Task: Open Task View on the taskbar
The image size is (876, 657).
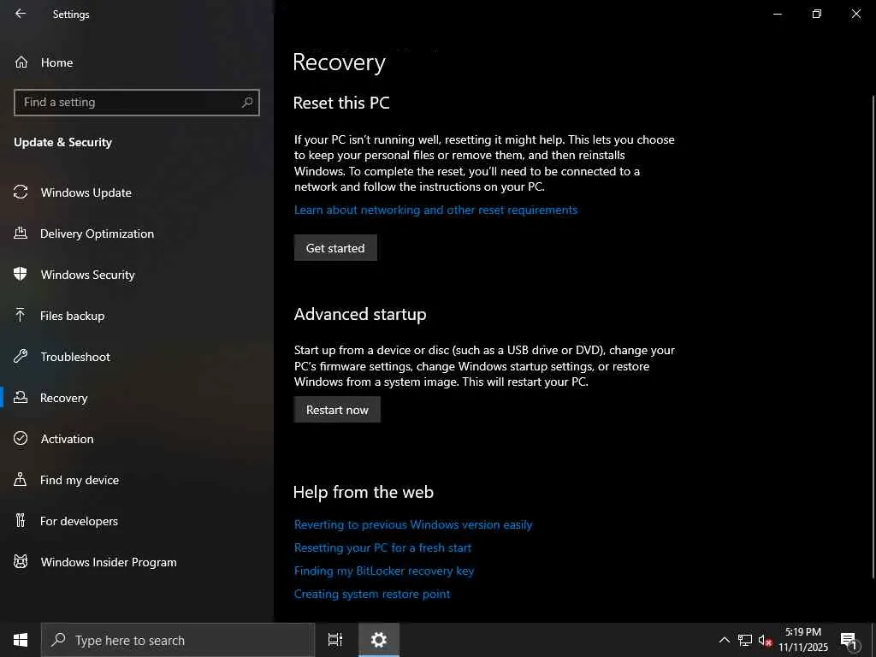Action: click(335, 640)
